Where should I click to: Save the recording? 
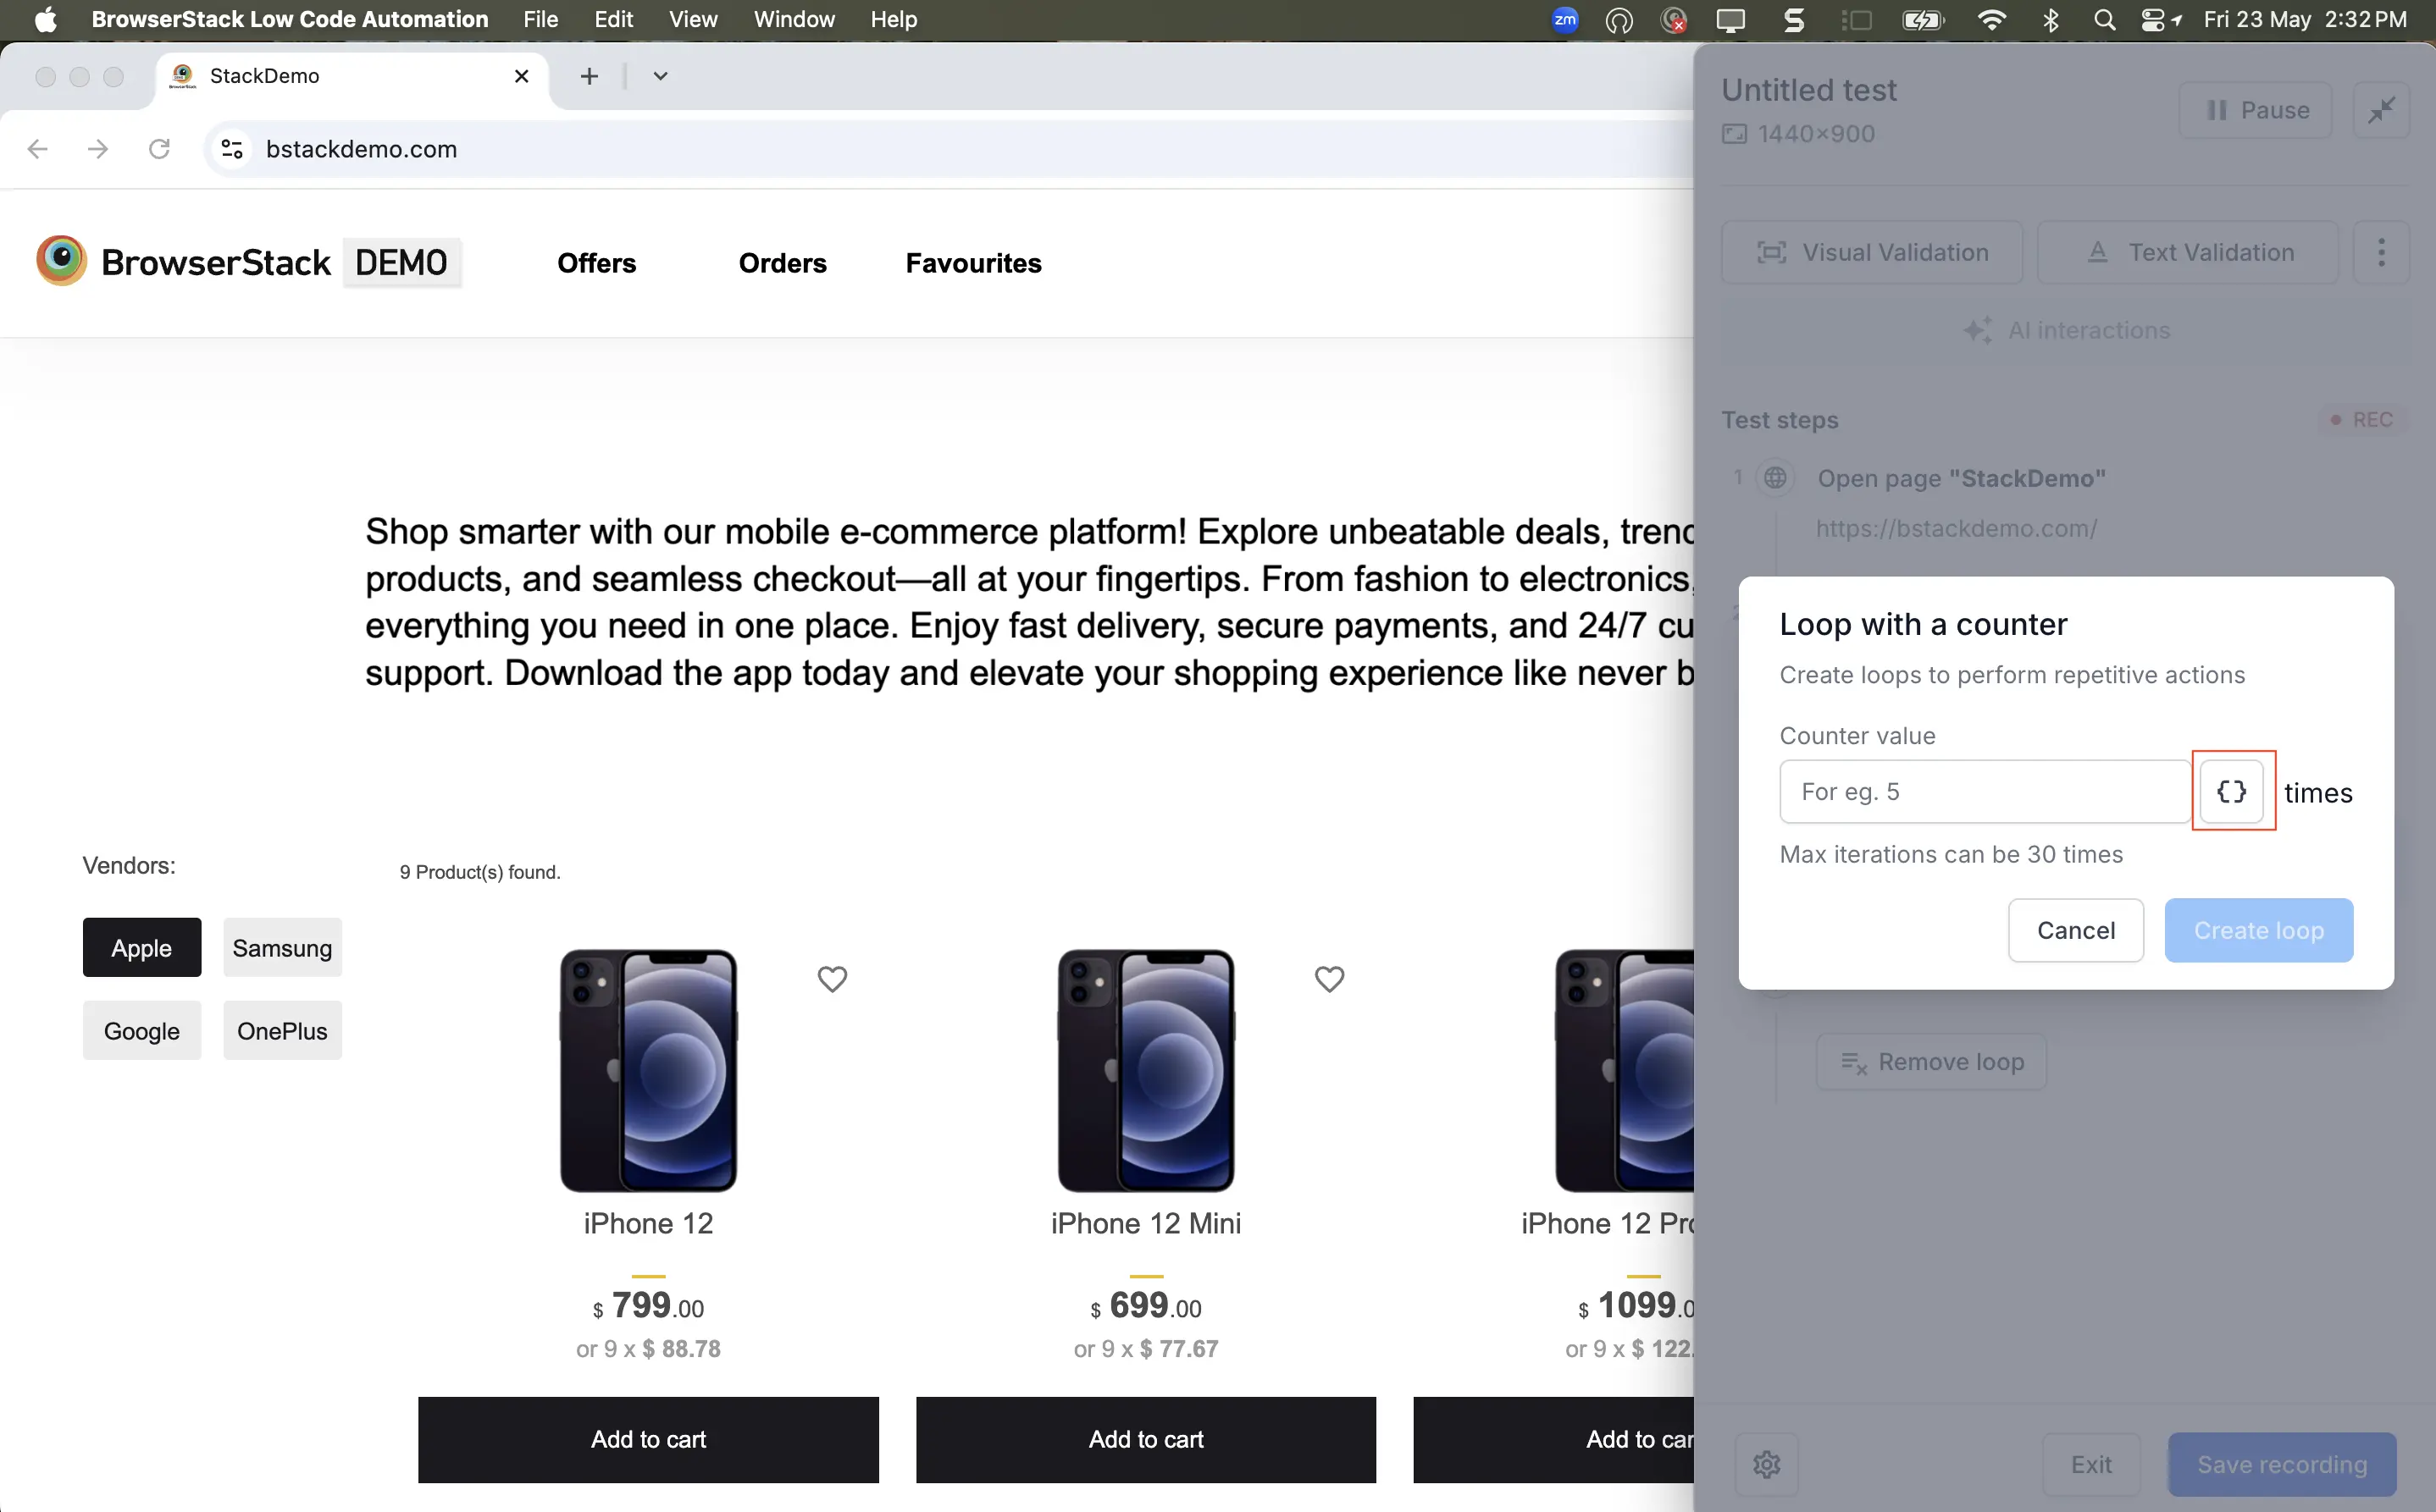tap(2282, 1464)
